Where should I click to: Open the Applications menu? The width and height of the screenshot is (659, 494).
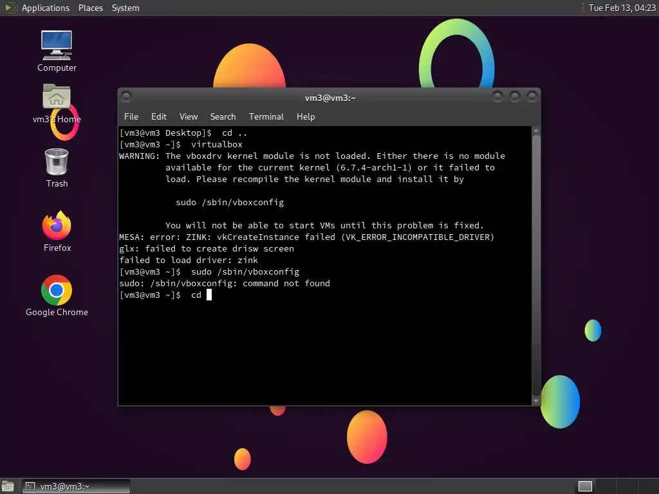pos(46,8)
